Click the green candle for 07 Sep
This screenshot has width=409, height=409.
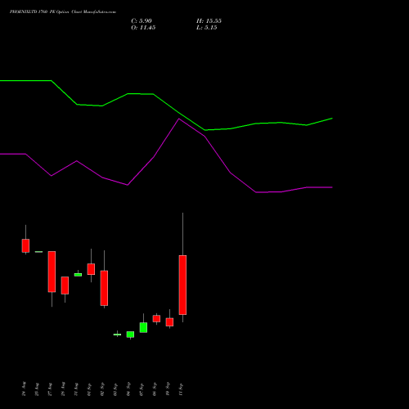coord(143,327)
